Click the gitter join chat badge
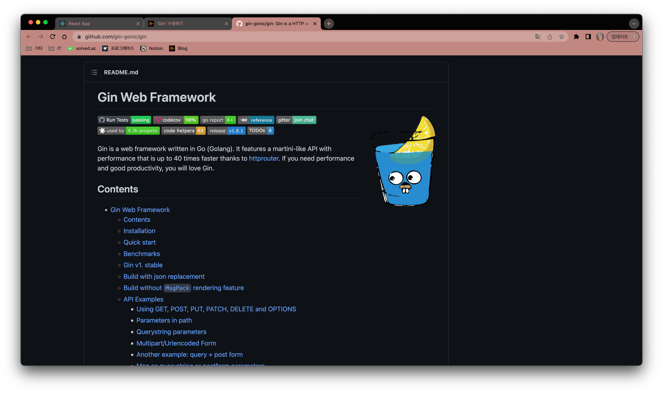The width and height of the screenshot is (663, 393). [x=296, y=120]
